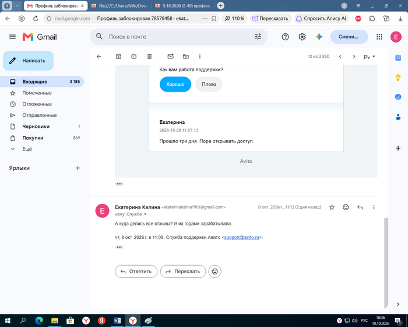Go back to inbox arrow
This screenshot has width=408, height=327.
pos(99,57)
